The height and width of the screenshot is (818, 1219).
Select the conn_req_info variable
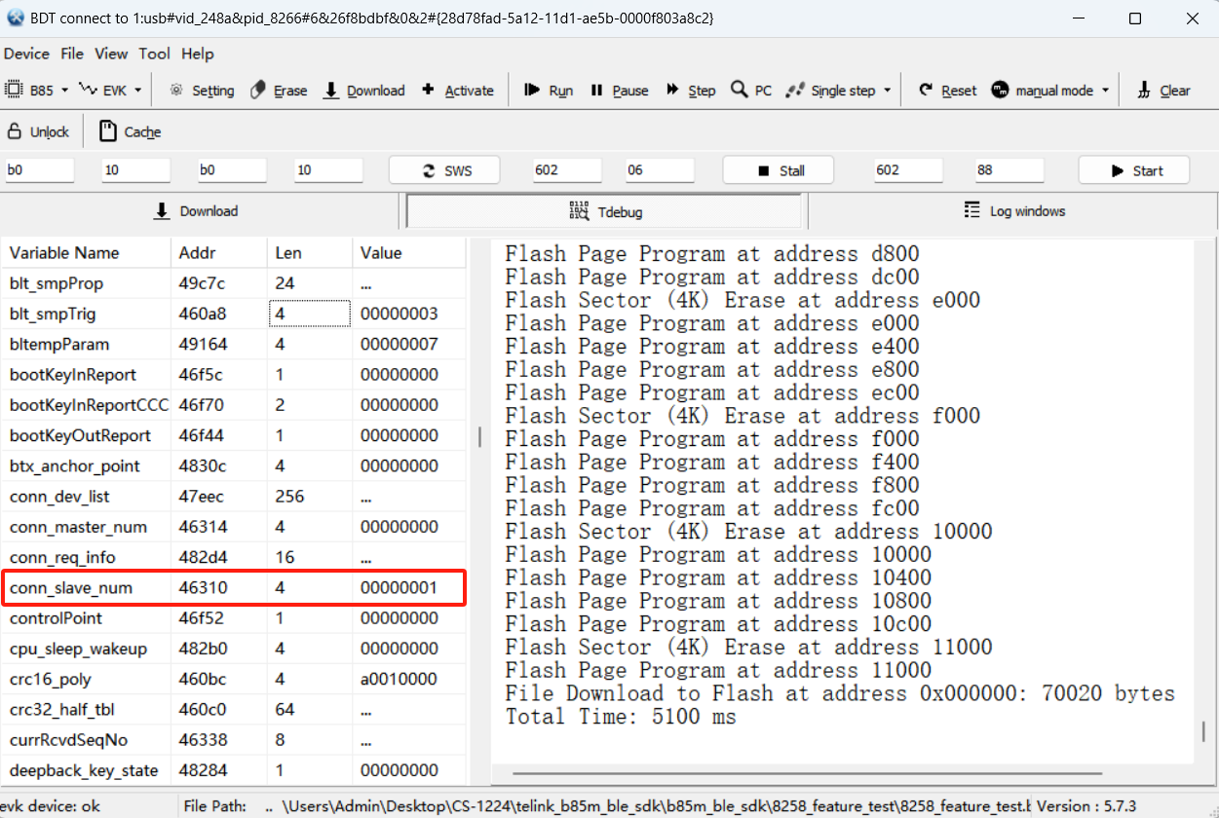pyautogui.click(x=62, y=557)
